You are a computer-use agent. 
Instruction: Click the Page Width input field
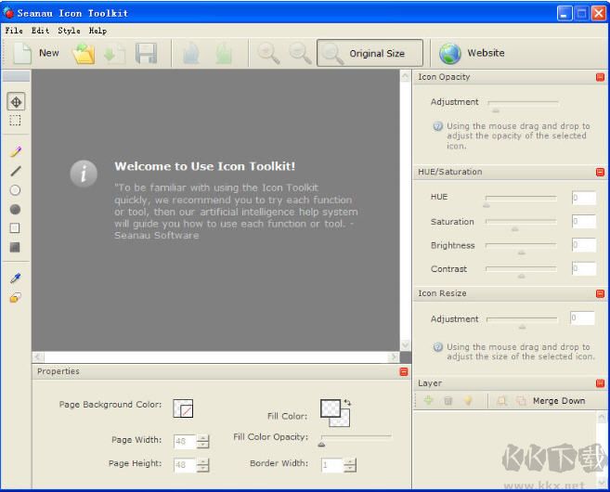(x=185, y=441)
